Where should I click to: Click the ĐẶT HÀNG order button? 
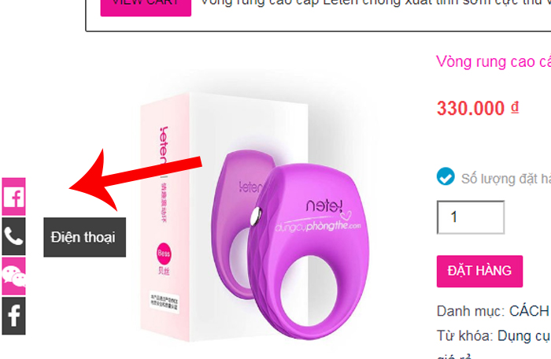coord(479,271)
